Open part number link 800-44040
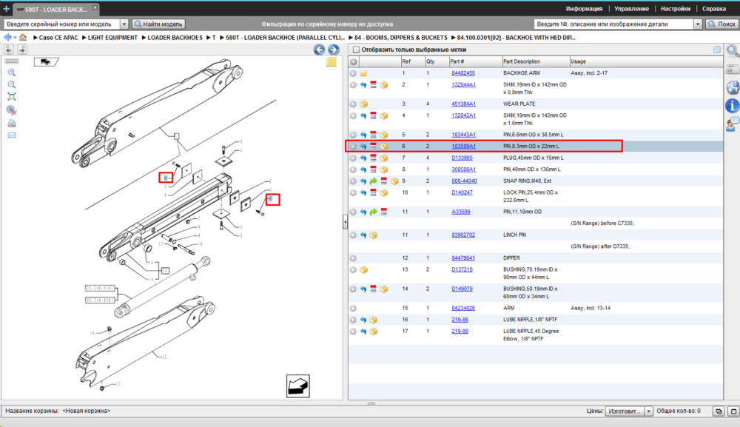Image resolution: width=740 pixels, height=427 pixels. point(464,181)
